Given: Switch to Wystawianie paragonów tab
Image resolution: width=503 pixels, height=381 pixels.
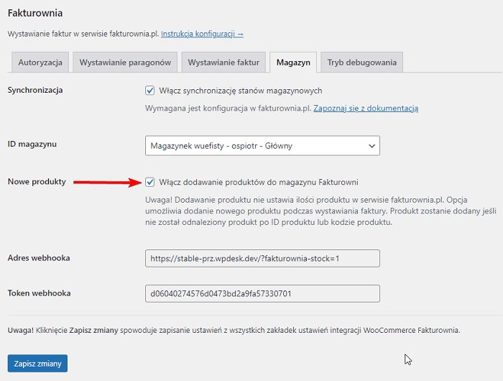Looking at the screenshot, I should click(125, 63).
